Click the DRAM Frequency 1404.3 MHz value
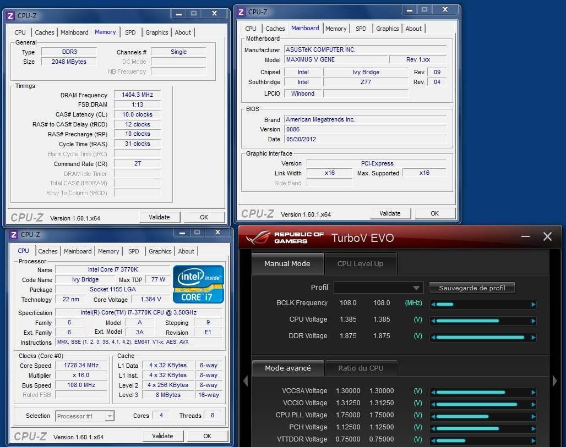The image size is (566, 447). click(137, 95)
